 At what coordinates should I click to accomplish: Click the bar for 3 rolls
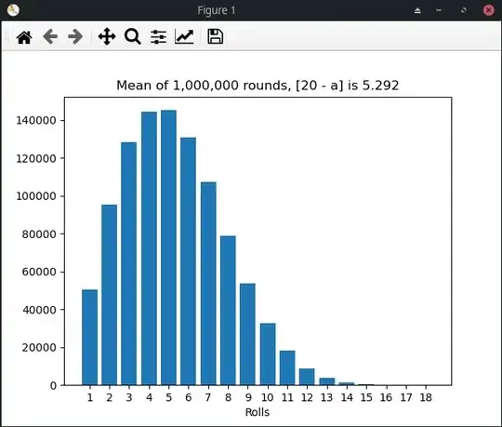pyautogui.click(x=128, y=263)
